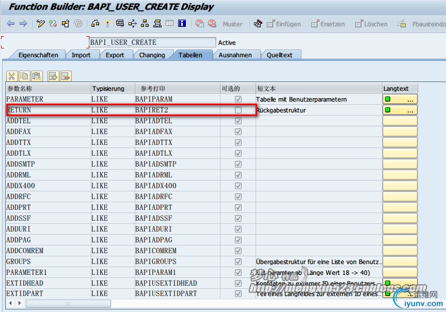
Task: Toggle optional checkbox for EXTIDHEAD row
Action: point(238,283)
